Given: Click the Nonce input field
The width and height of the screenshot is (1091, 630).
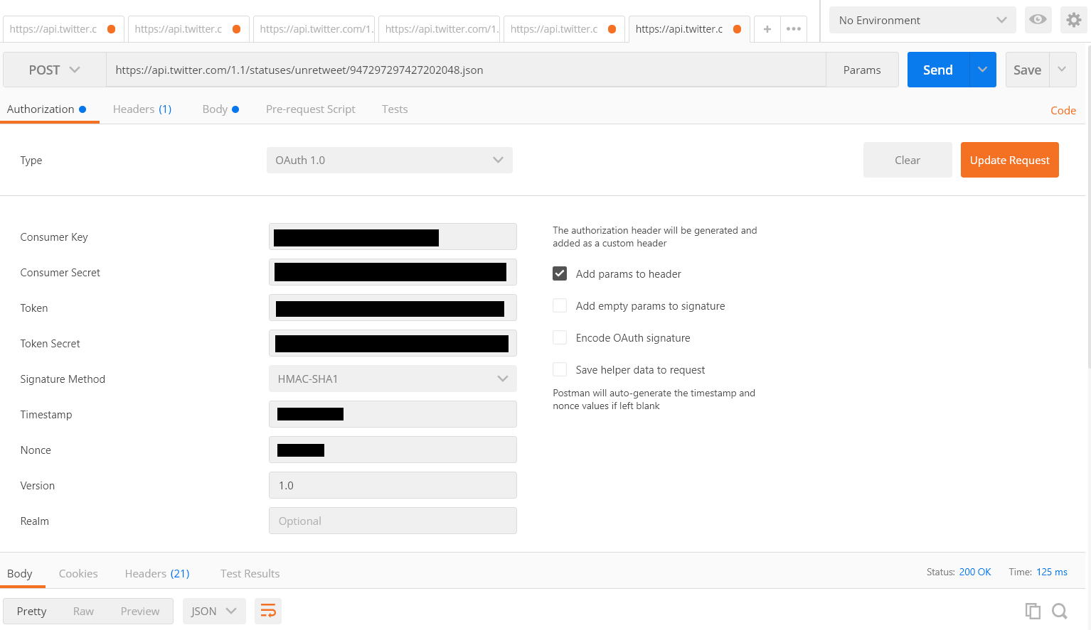Looking at the screenshot, I should click(393, 450).
